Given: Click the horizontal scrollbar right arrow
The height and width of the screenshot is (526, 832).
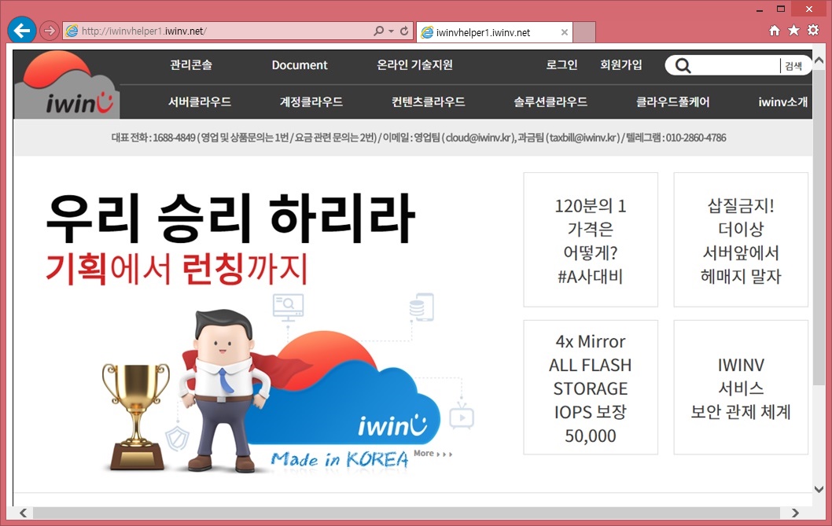Looking at the screenshot, I should point(795,513).
